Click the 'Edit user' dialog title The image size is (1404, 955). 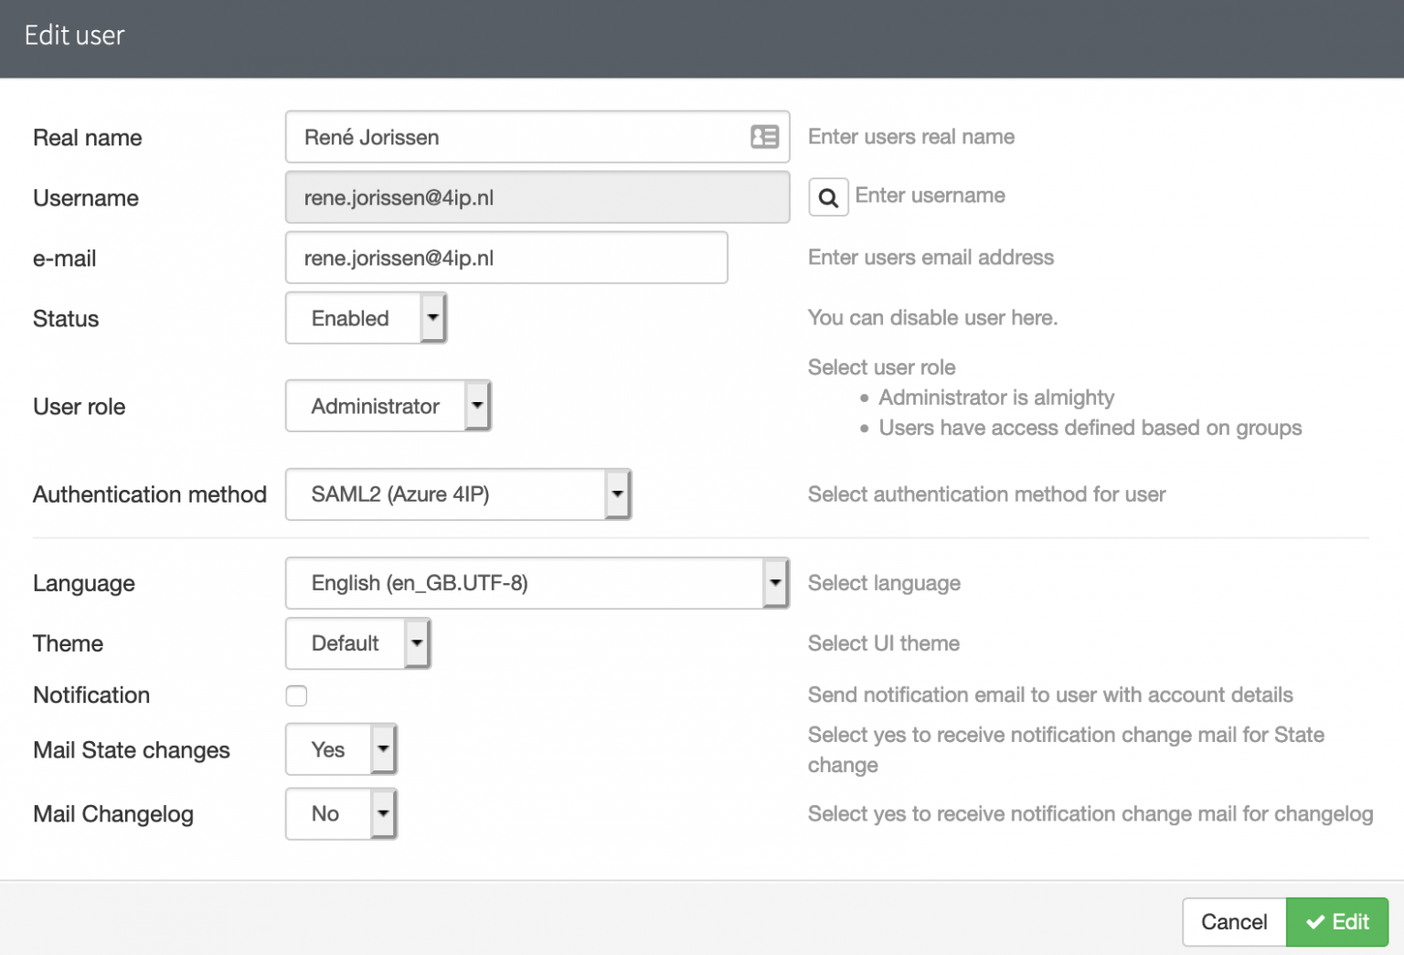tap(74, 36)
